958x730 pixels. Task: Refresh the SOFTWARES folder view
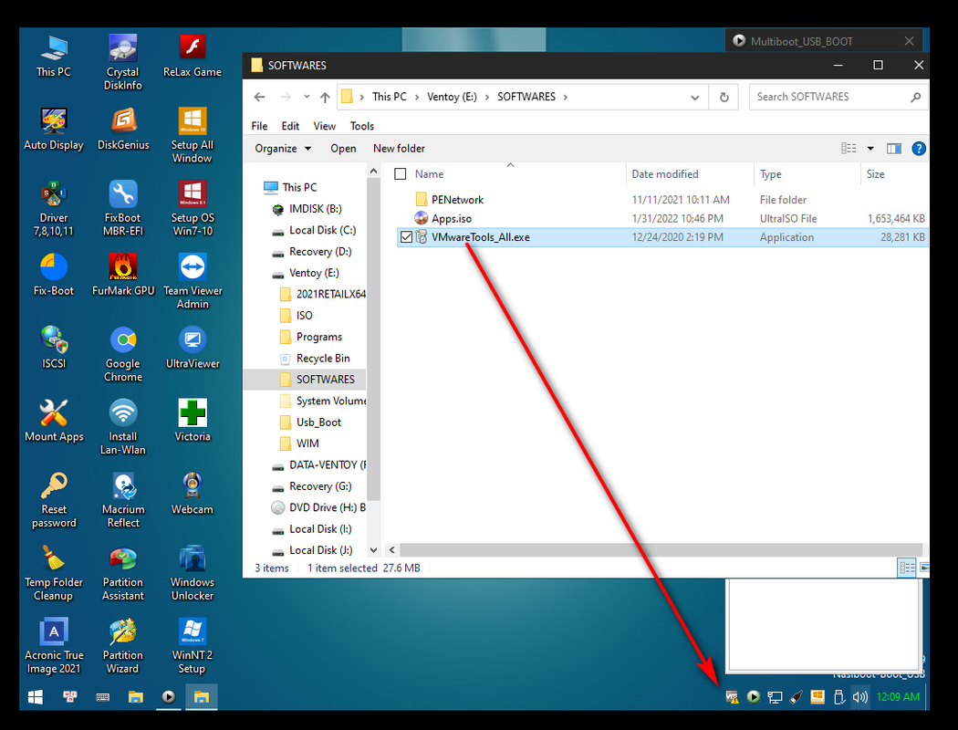(724, 97)
